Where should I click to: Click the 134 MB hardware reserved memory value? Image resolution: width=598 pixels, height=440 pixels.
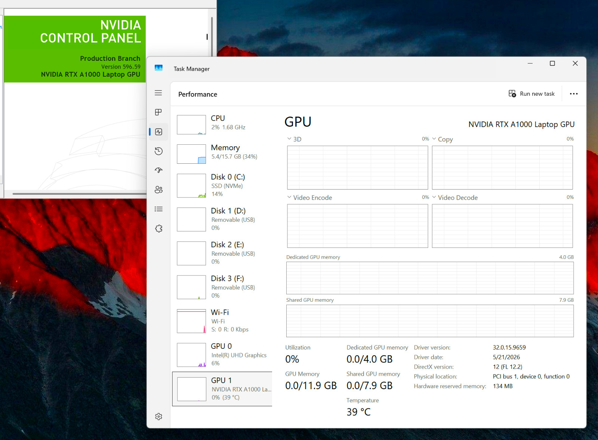point(503,387)
